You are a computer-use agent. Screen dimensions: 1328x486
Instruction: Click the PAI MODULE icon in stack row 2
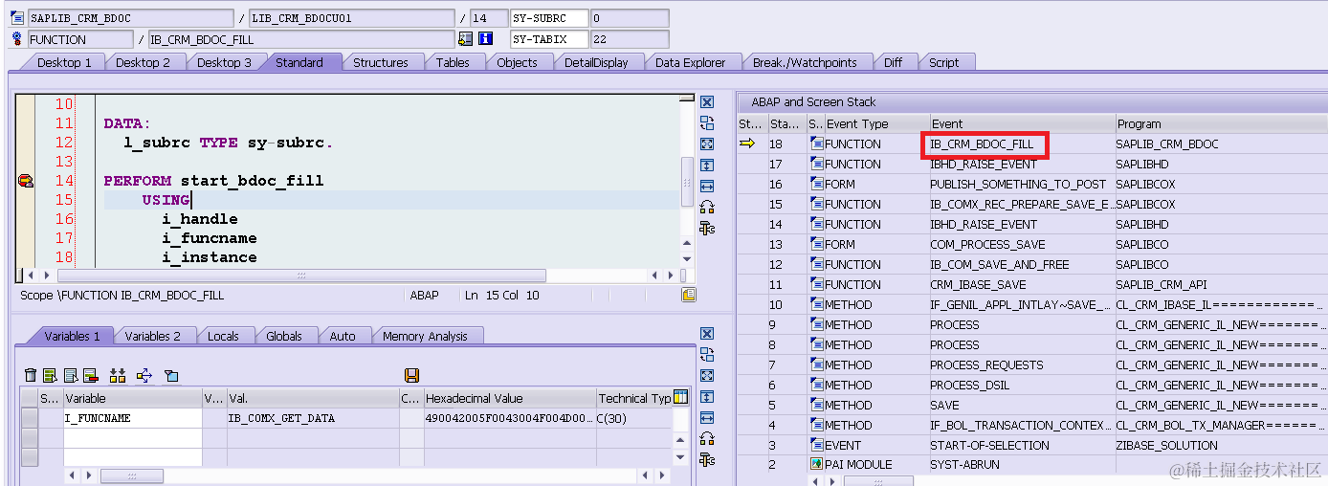[816, 464]
